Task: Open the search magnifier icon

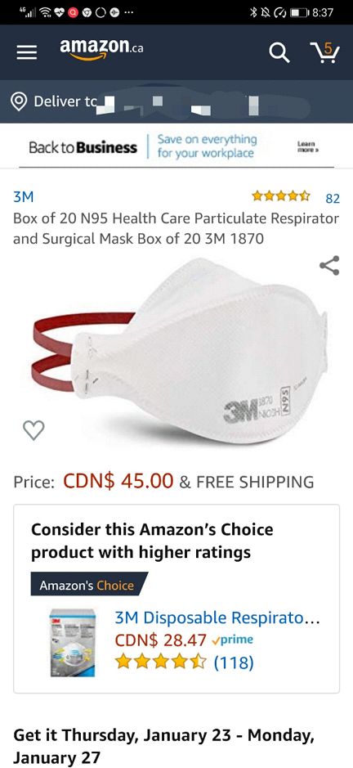Action: pyautogui.click(x=279, y=52)
